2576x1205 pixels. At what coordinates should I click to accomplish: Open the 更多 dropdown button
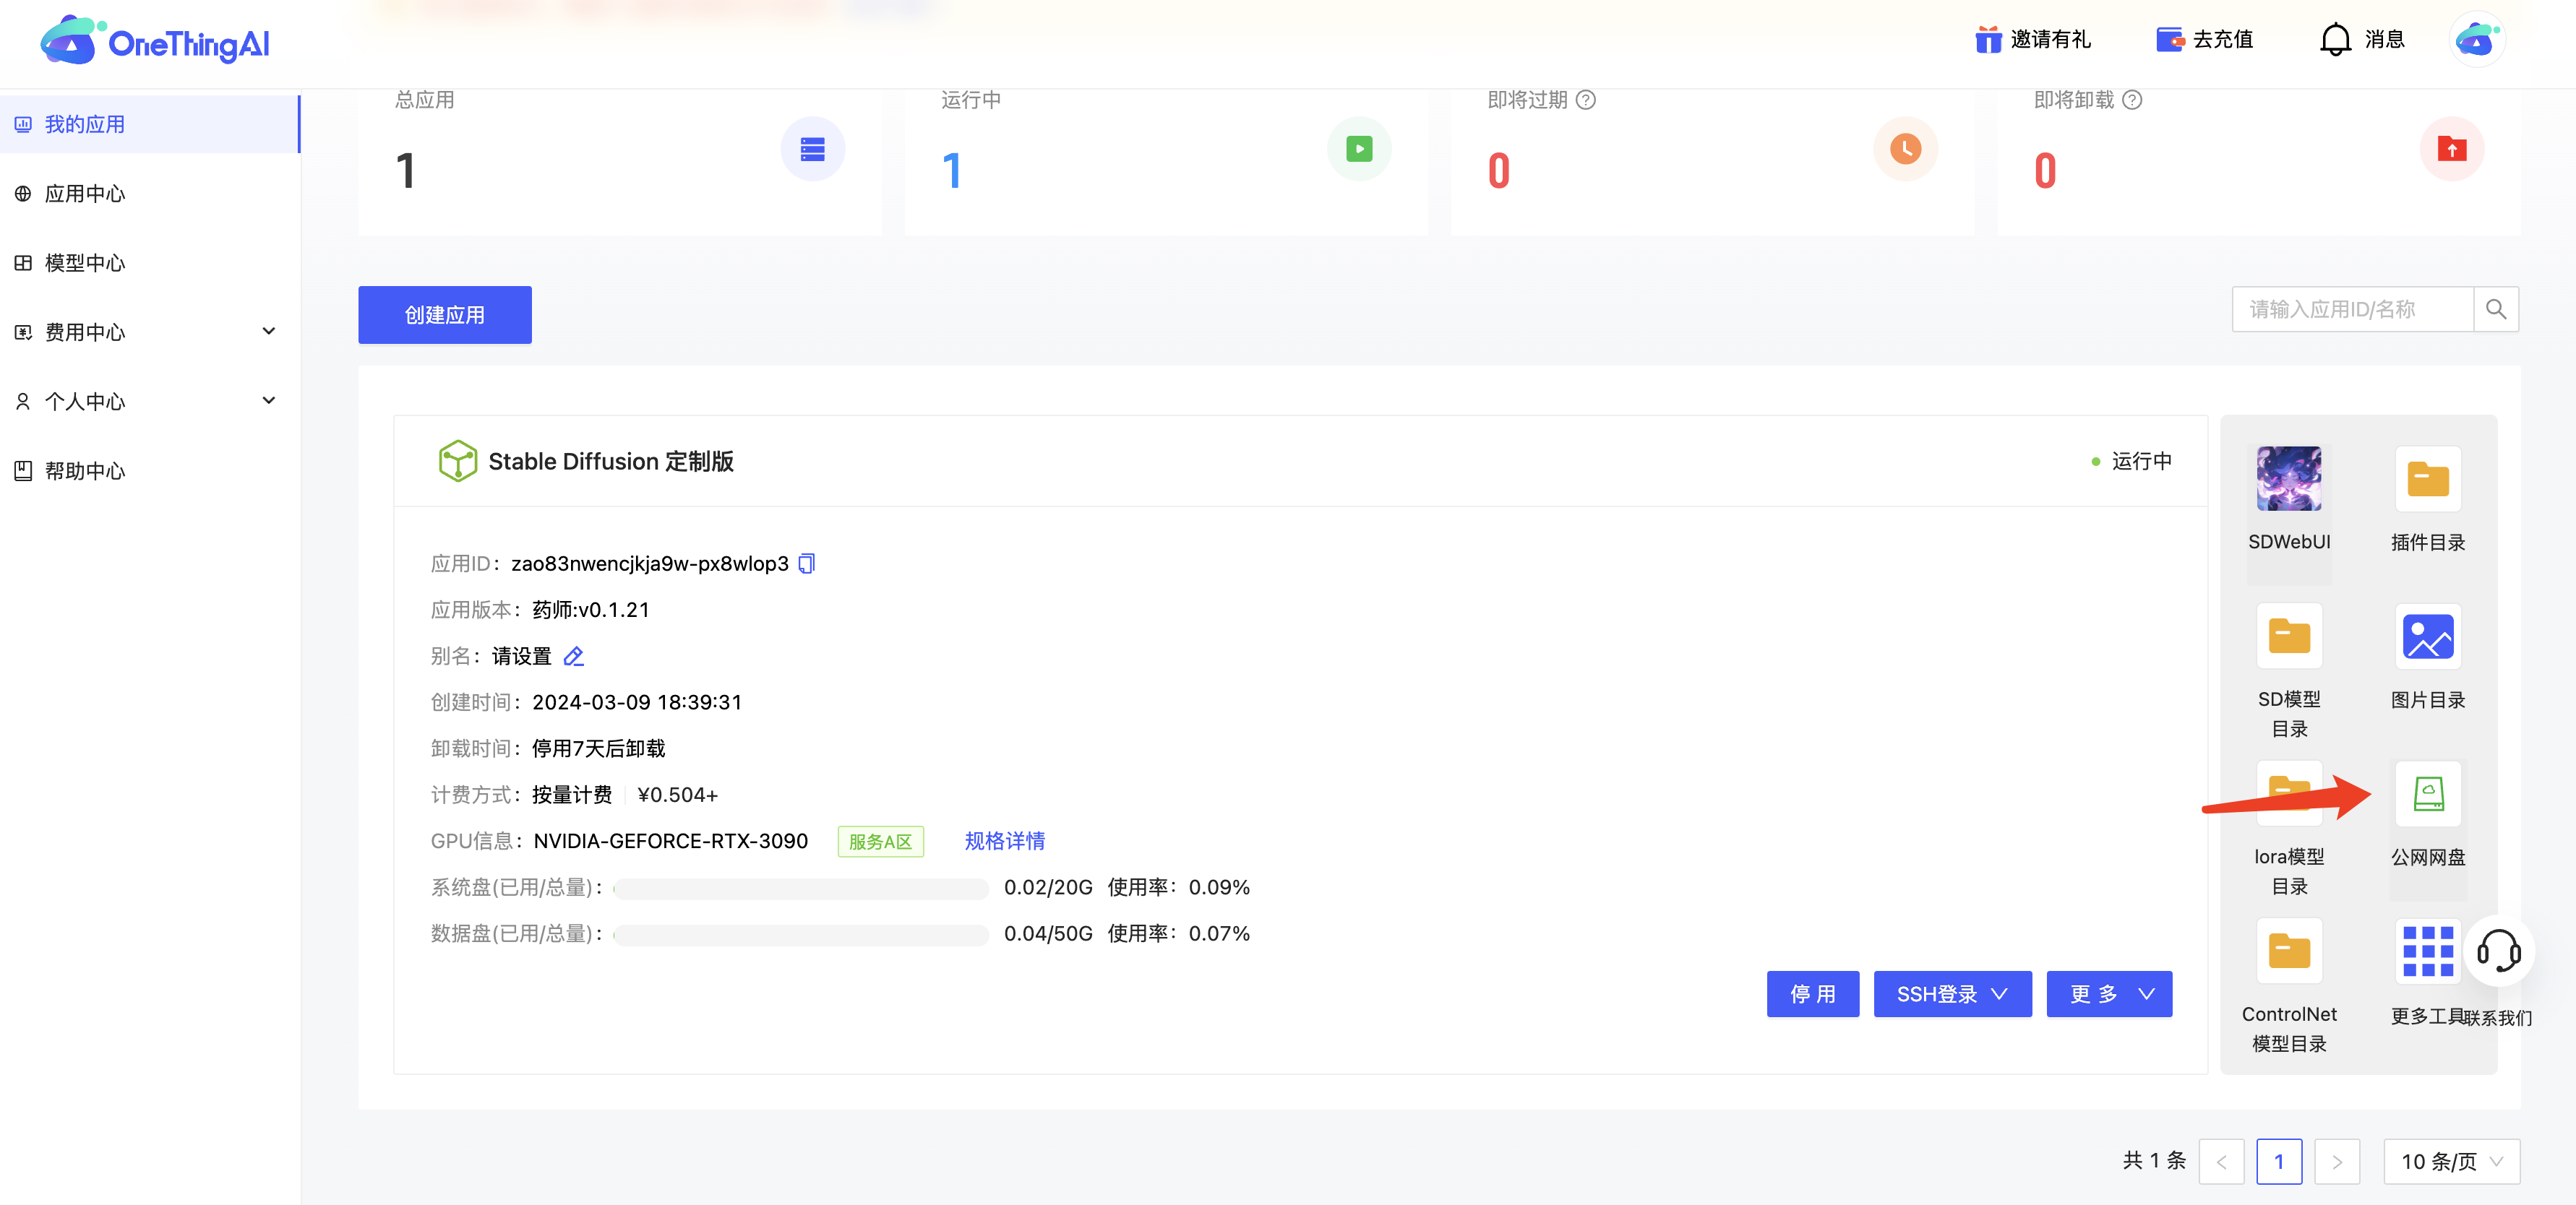coord(2108,994)
